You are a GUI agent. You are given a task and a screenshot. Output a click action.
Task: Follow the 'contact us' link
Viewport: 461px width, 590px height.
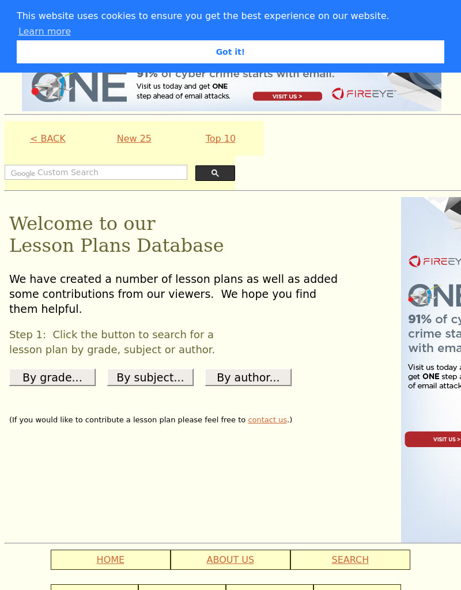[x=267, y=420]
